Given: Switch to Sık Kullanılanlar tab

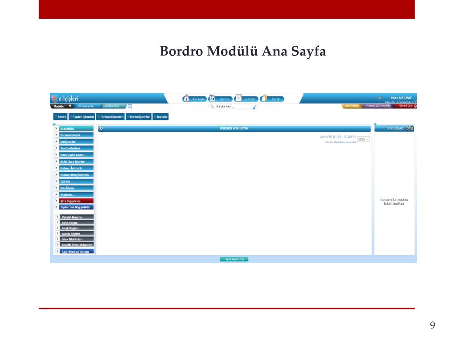Looking at the screenshot, I should [x=86, y=107].
